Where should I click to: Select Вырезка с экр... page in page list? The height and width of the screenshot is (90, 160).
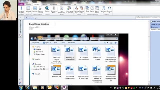point(155,29)
